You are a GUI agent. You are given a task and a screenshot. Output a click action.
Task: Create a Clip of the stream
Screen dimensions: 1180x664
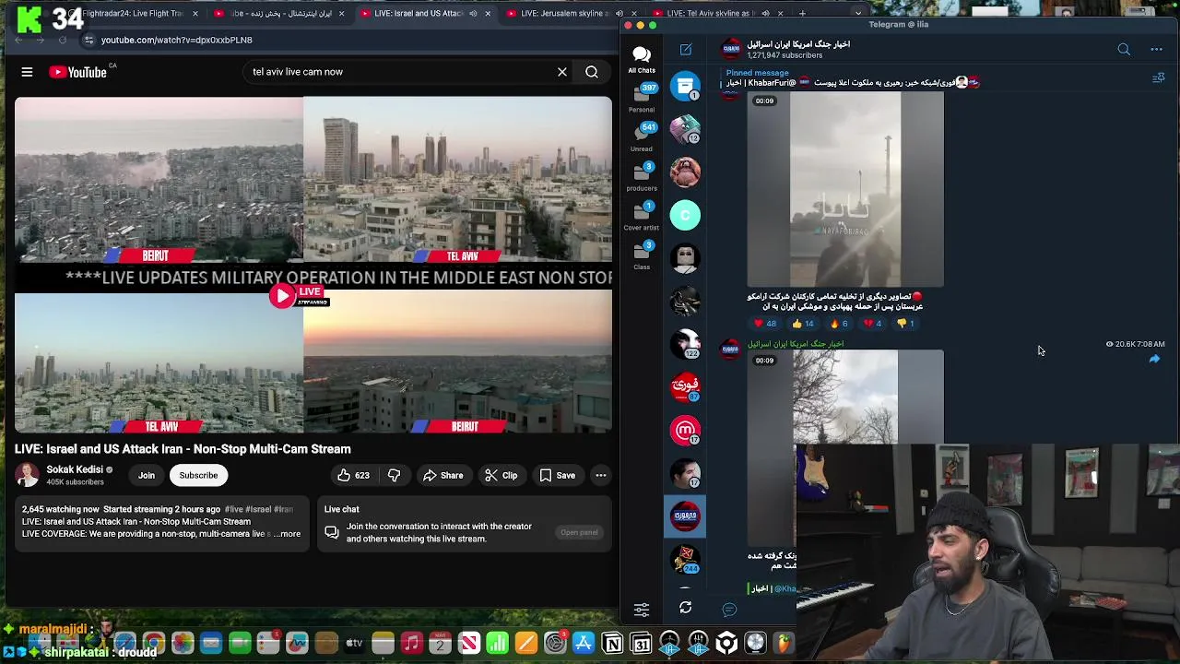501,475
